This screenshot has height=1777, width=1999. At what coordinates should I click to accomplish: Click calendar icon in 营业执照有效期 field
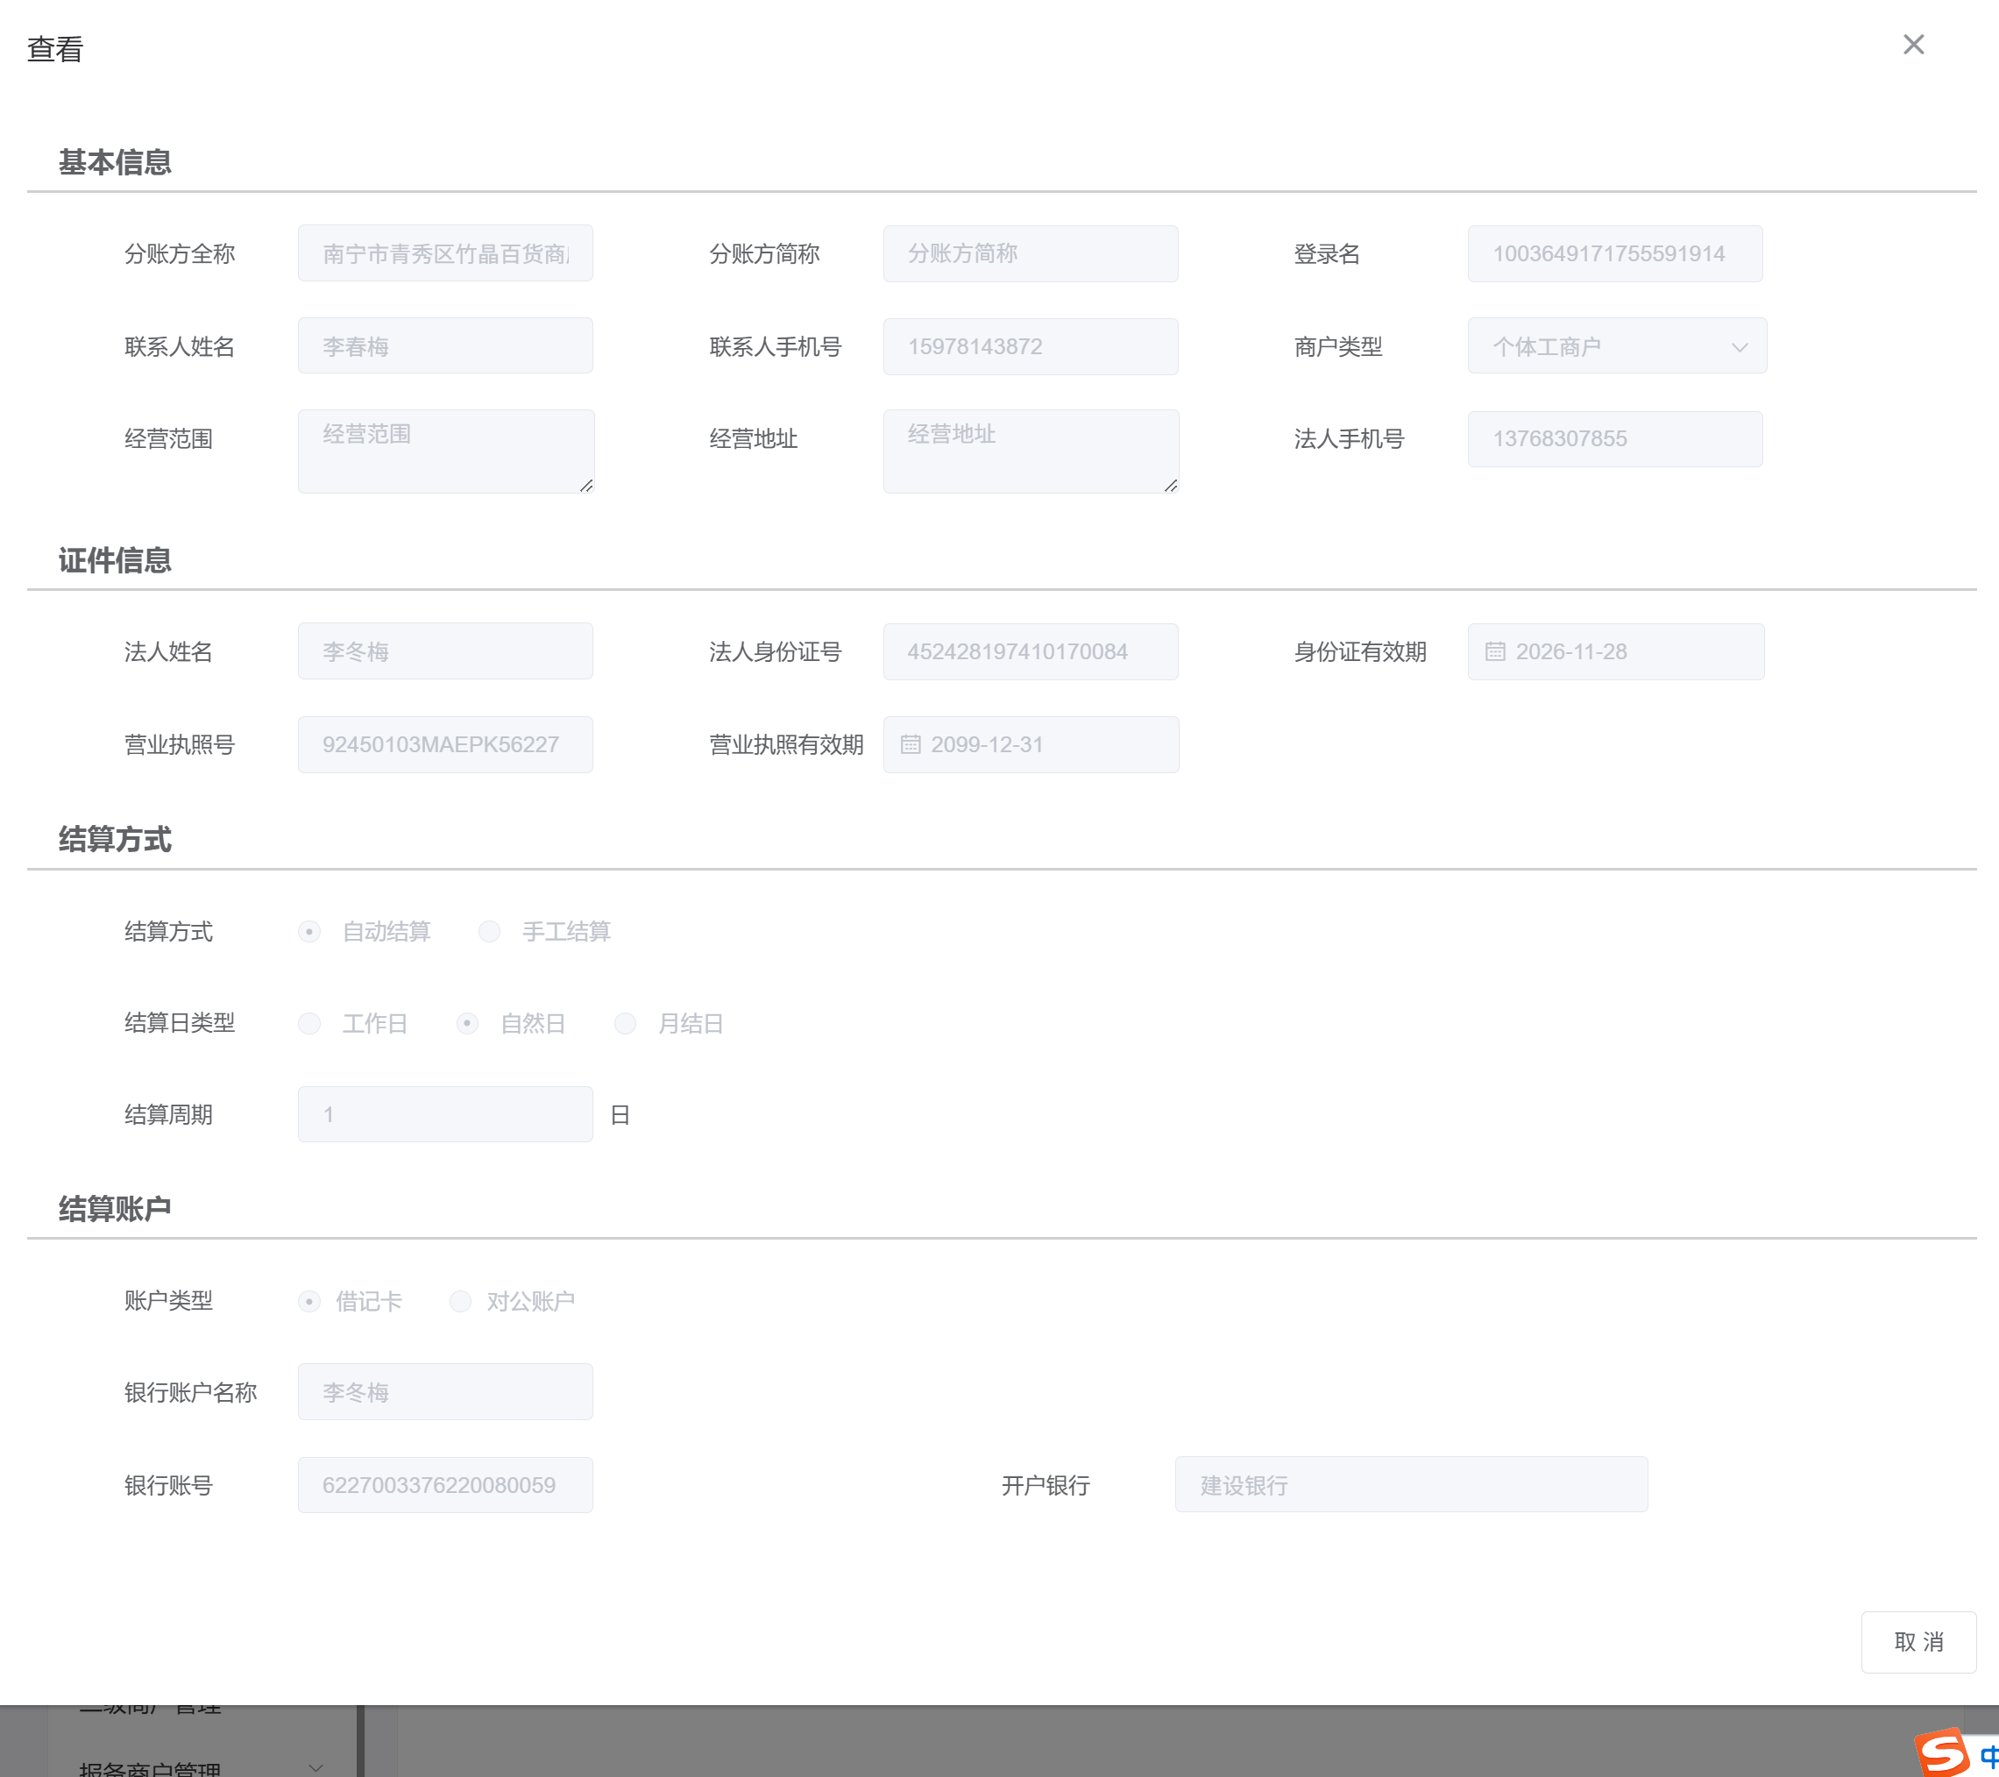(x=910, y=744)
